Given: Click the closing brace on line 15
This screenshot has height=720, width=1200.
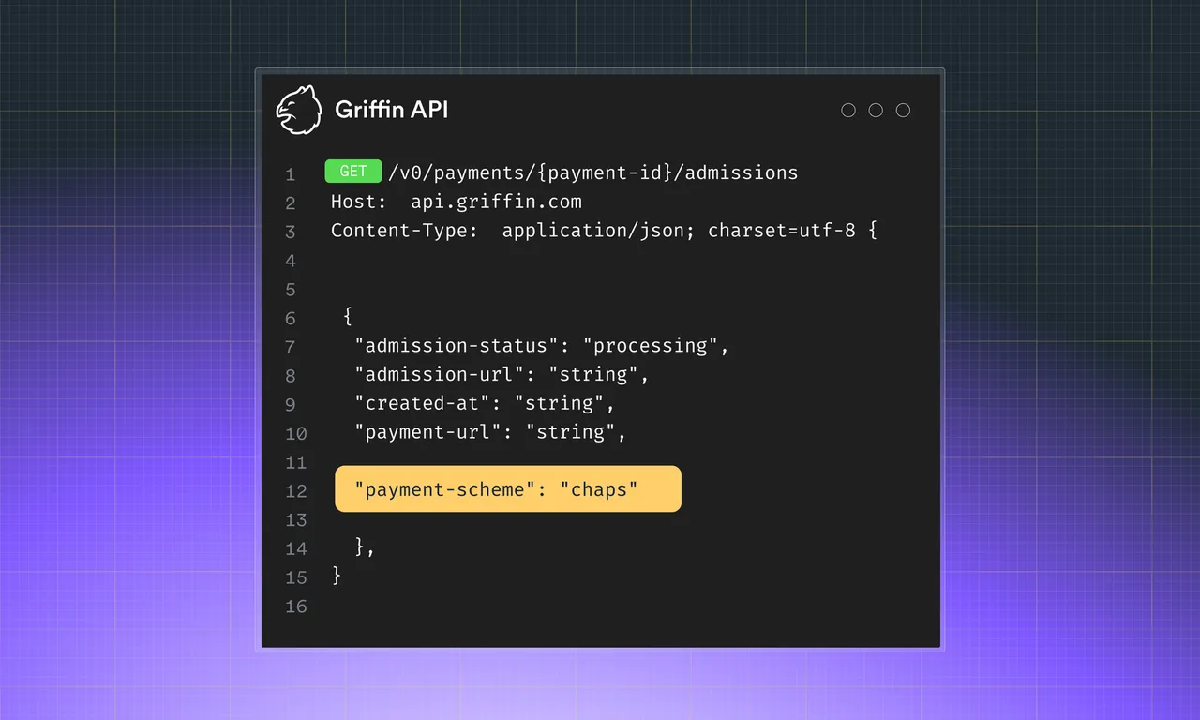Looking at the screenshot, I should coord(337,576).
